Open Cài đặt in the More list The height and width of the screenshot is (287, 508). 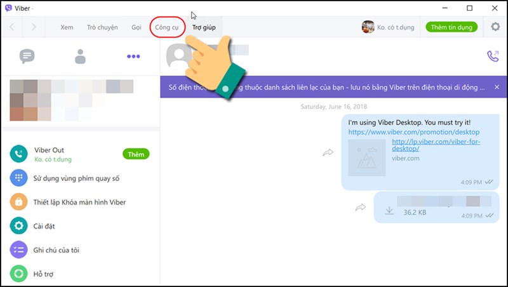[x=44, y=226]
